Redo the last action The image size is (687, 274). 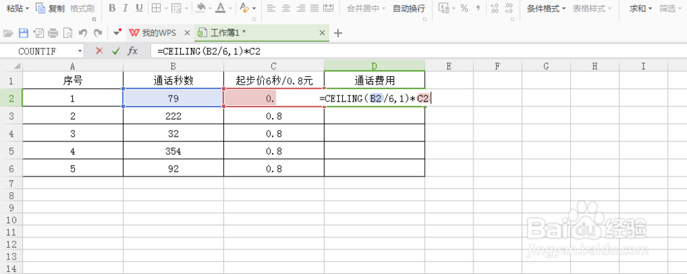pyautogui.click(x=98, y=32)
